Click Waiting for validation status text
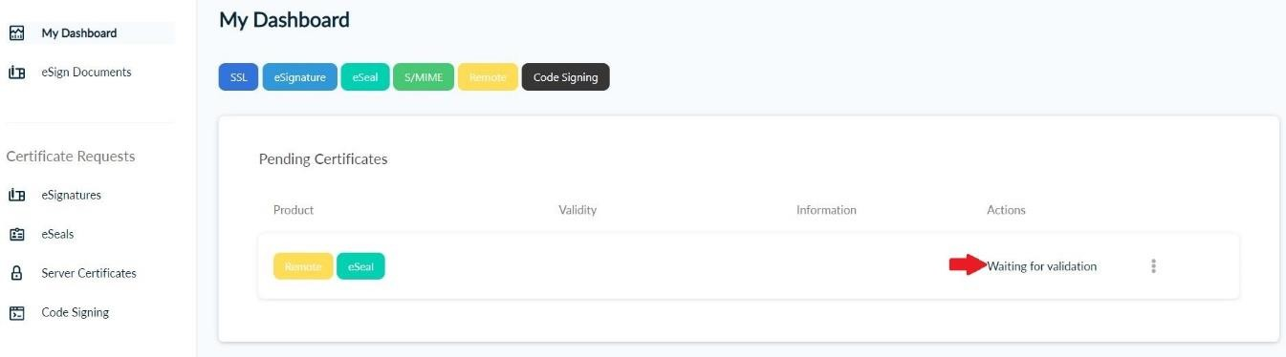 click(x=1042, y=266)
